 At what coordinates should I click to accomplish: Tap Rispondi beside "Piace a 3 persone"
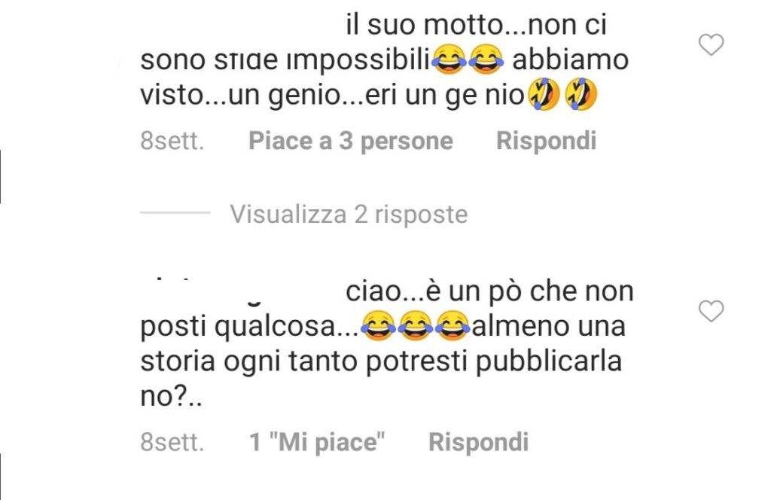547,141
